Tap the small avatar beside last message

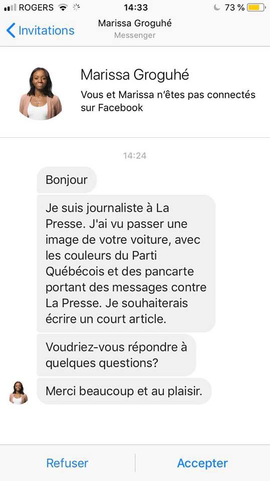coord(19,393)
